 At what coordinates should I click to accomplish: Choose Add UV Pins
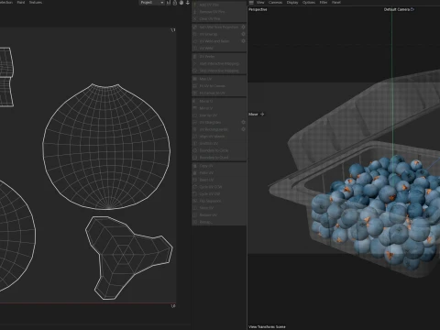[219, 5]
